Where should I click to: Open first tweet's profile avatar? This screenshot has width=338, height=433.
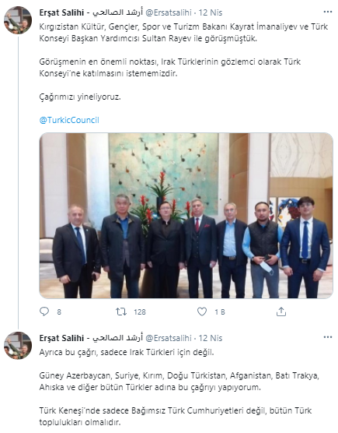point(18,20)
